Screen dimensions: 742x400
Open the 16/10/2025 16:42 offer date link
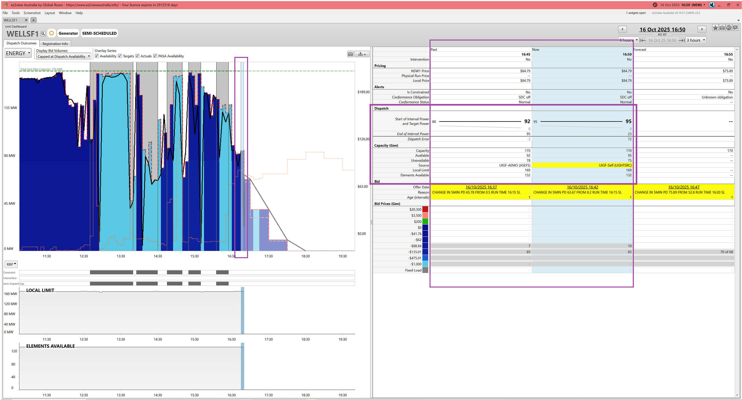[582, 187]
